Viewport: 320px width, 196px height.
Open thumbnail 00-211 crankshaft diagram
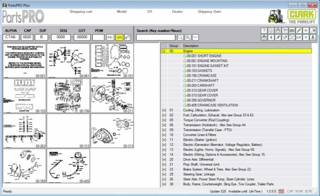(112, 96)
